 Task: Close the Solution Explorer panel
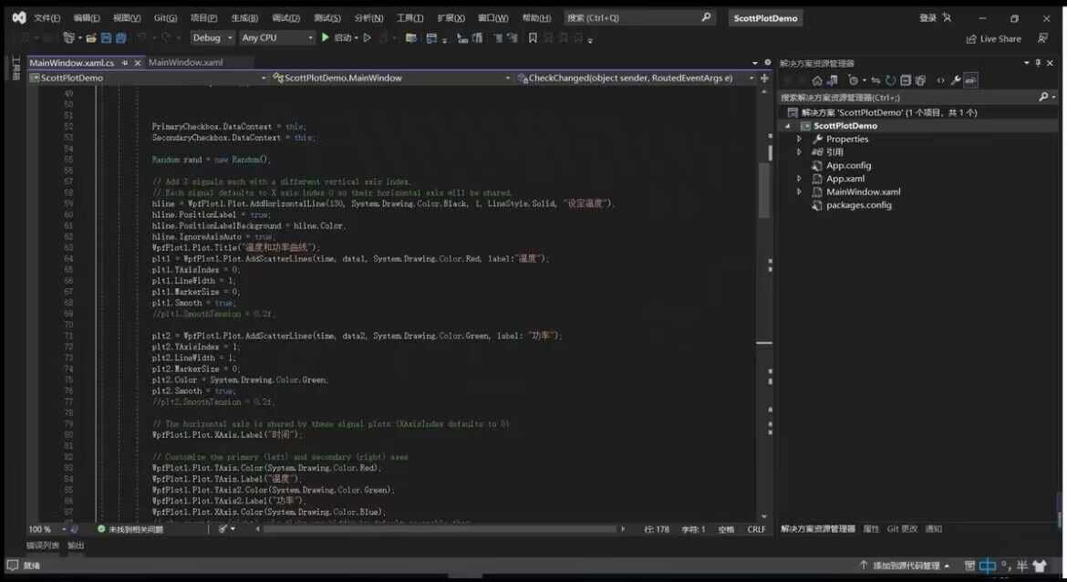point(1050,63)
